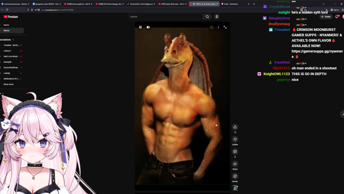Click username Fossabot in chat
344x194 pixels.
point(282,30)
